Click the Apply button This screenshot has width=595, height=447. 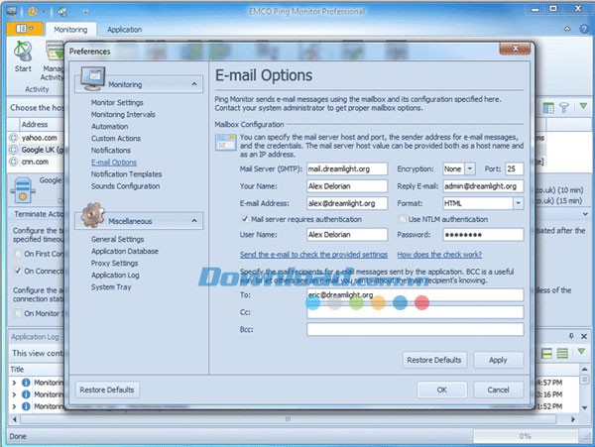point(498,360)
